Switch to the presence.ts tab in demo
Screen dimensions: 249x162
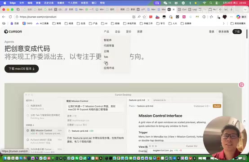point(160,100)
